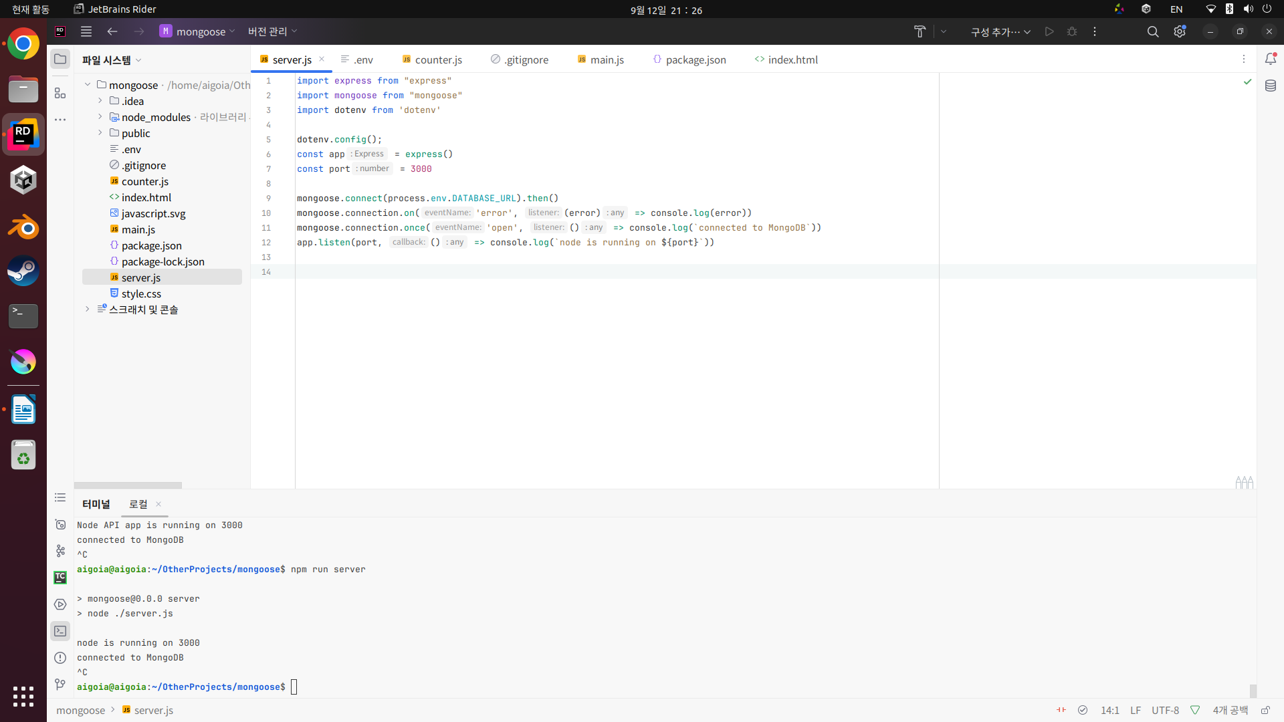Open the Git tool window
Screen dimensions: 1284x722
click(x=60, y=684)
